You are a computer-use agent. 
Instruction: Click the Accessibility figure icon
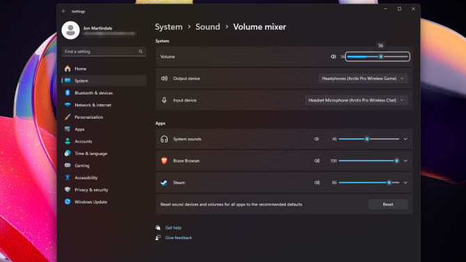pyautogui.click(x=67, y=178)
